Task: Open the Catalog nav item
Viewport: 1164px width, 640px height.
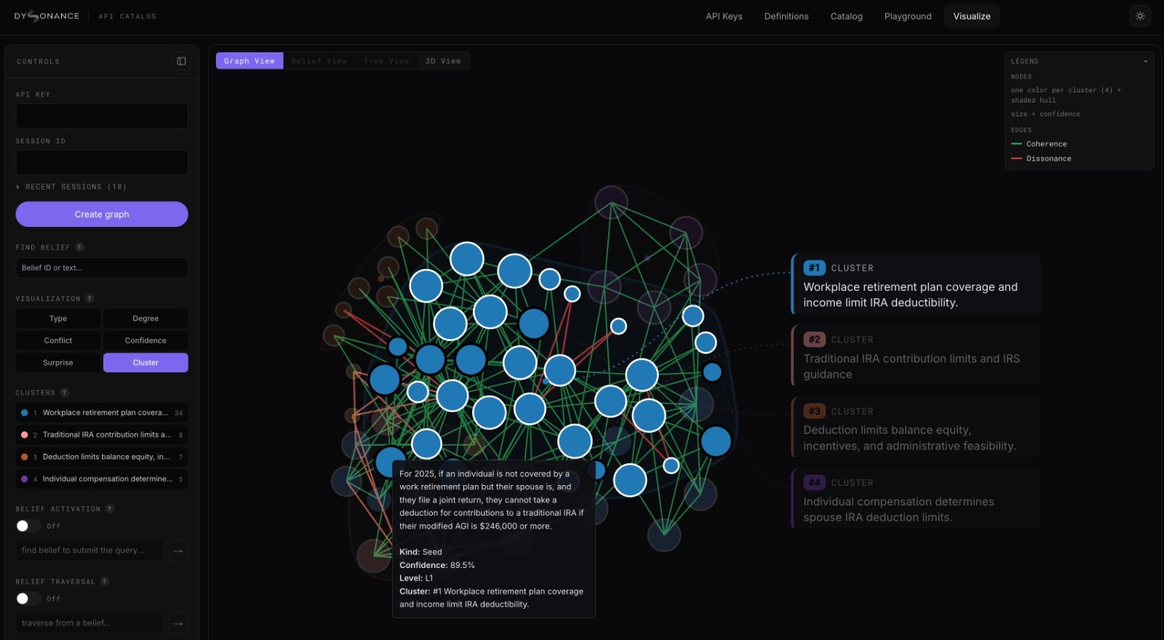Action: [x=847, y=16]
